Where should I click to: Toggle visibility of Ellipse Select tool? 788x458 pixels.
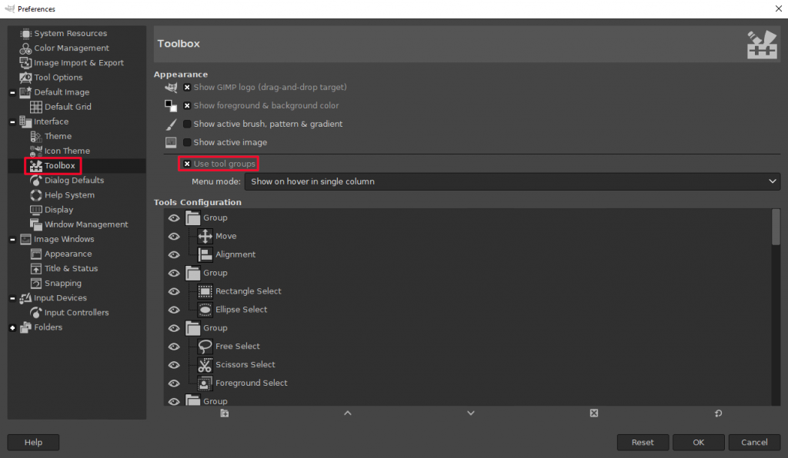pos(174,310)
